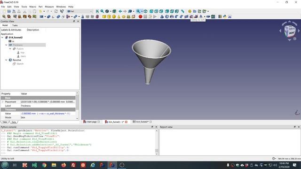This screenshot has width=301, height=169.
Task: Select the top cone item in the tree
Action: [21, 53]
